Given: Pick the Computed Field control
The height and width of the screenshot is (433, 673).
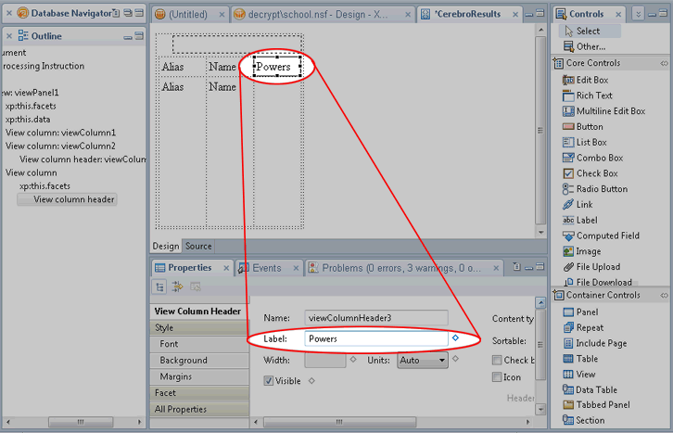Looking at the screenshot, I should 601,236.
